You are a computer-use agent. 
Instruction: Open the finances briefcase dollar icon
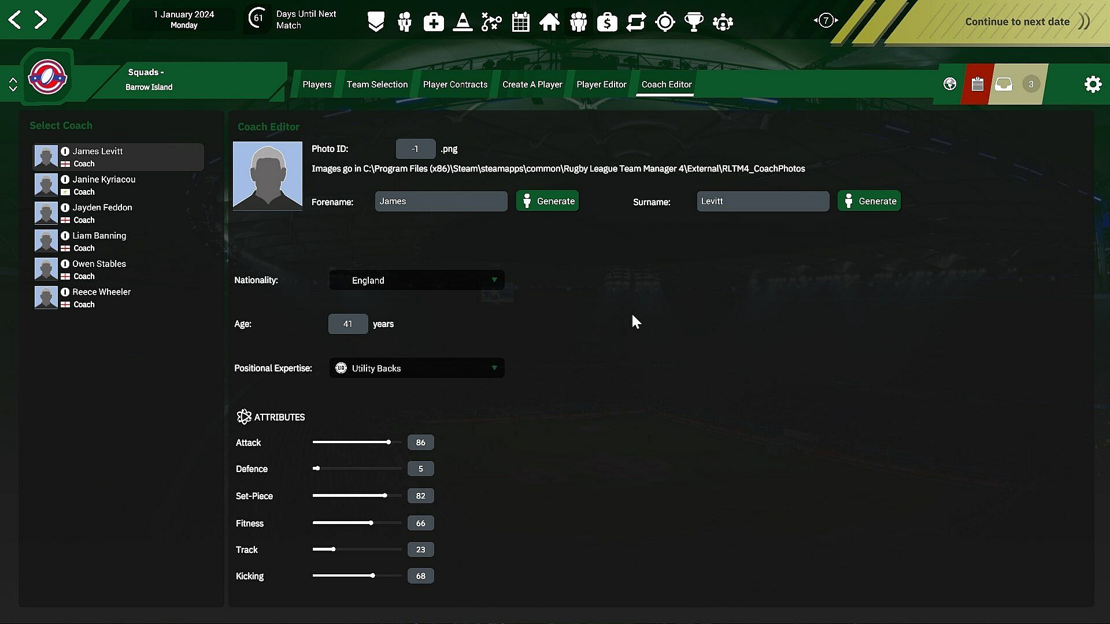tap(607, 22)
